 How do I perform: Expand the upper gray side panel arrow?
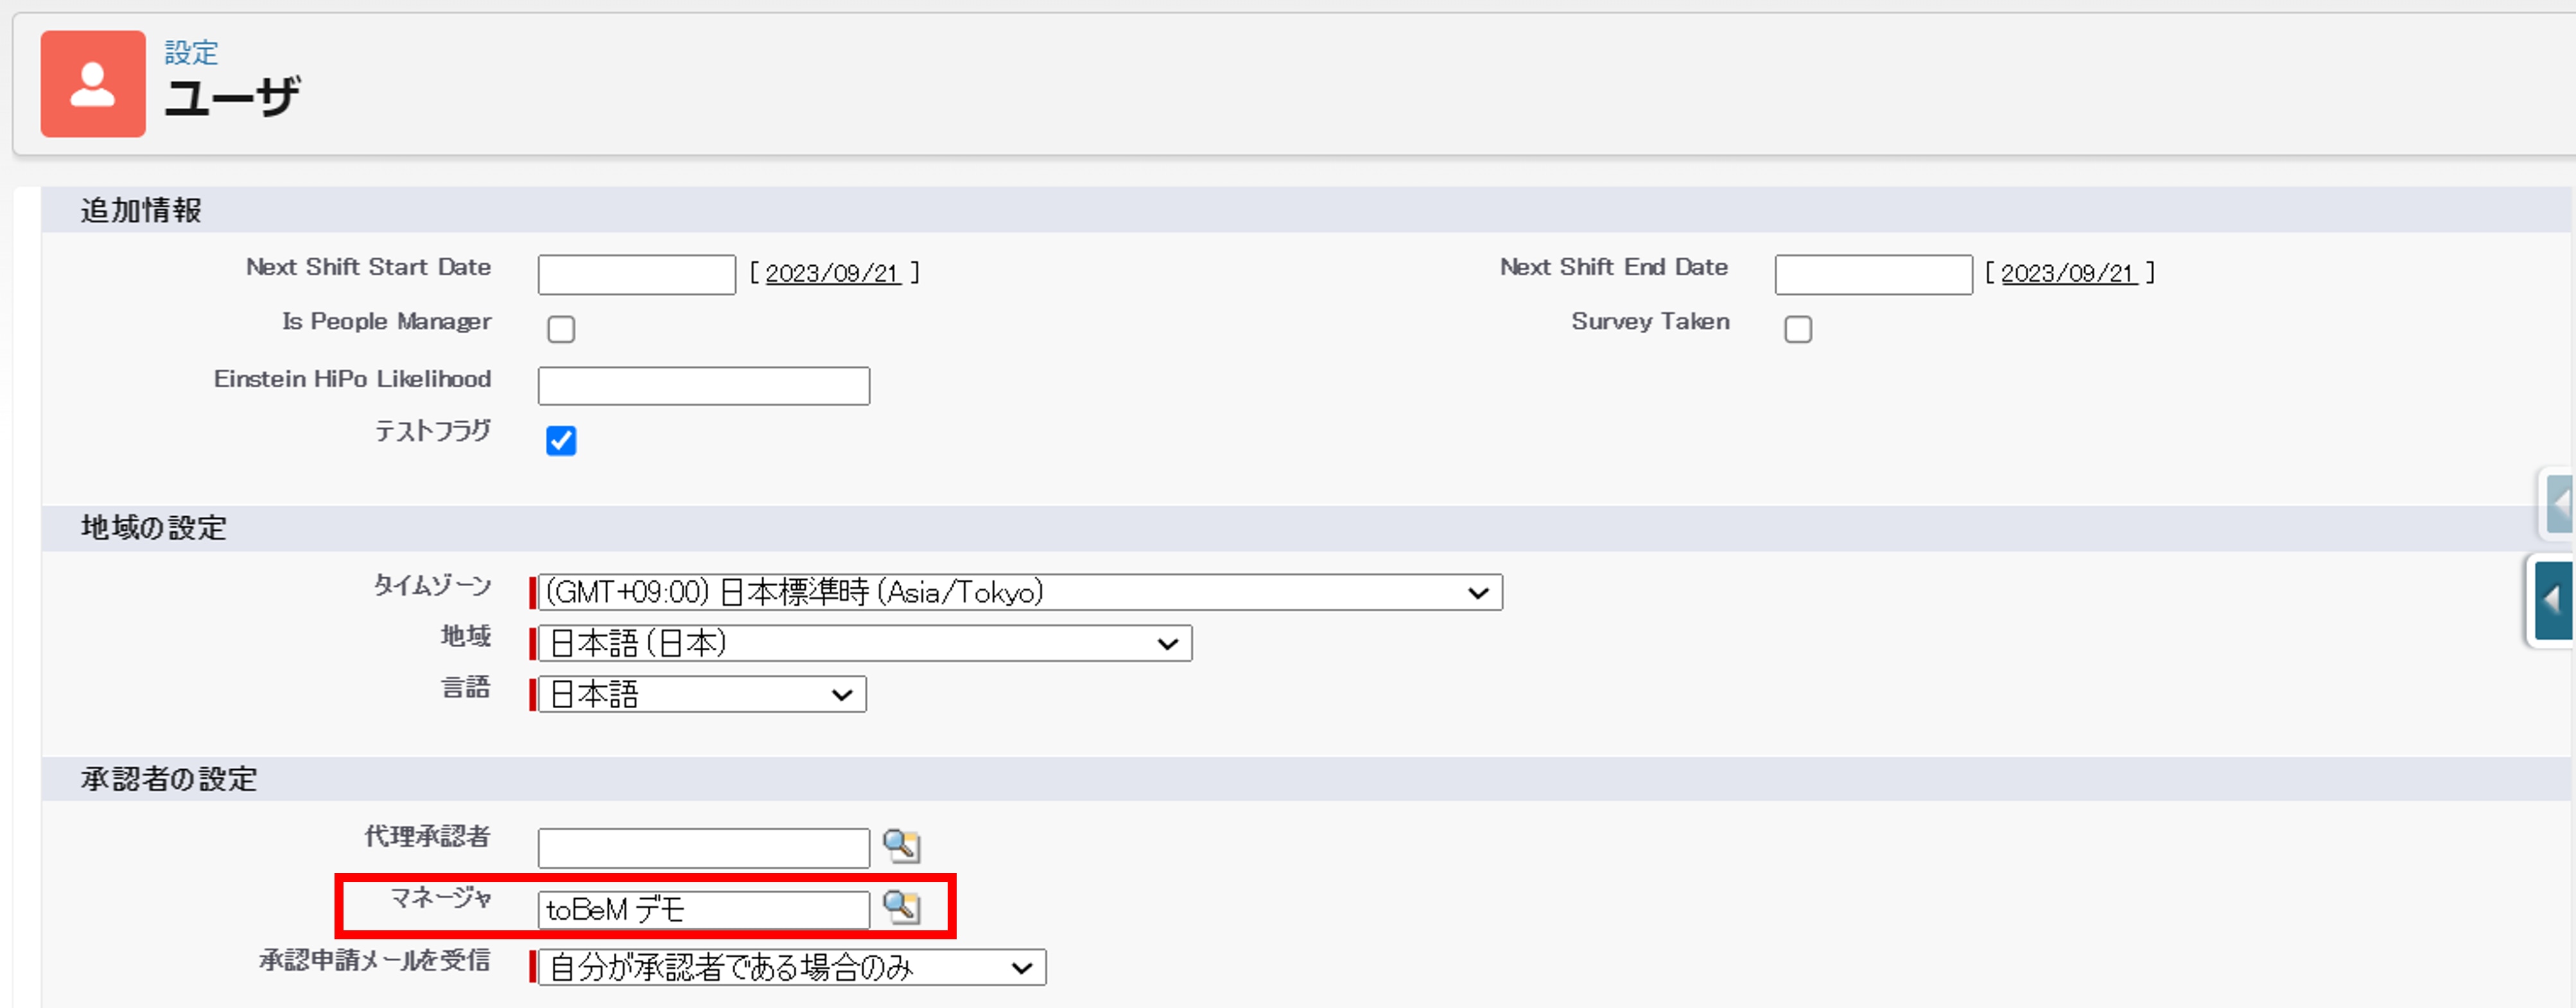(2559, 504)
